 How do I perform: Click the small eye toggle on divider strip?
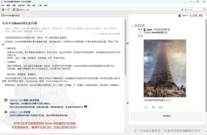(x=128, y=103)
